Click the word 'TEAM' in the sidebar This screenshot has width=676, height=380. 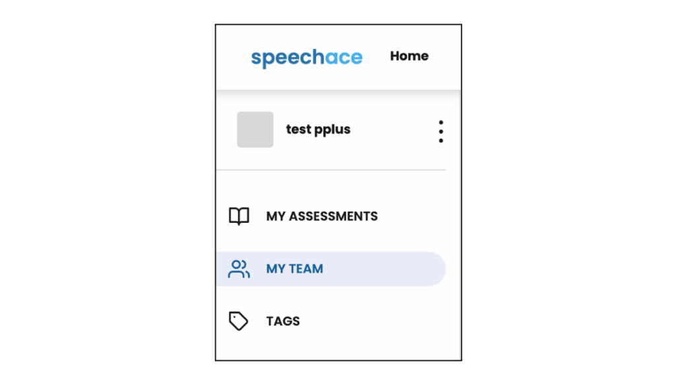[x=306, y=269]
